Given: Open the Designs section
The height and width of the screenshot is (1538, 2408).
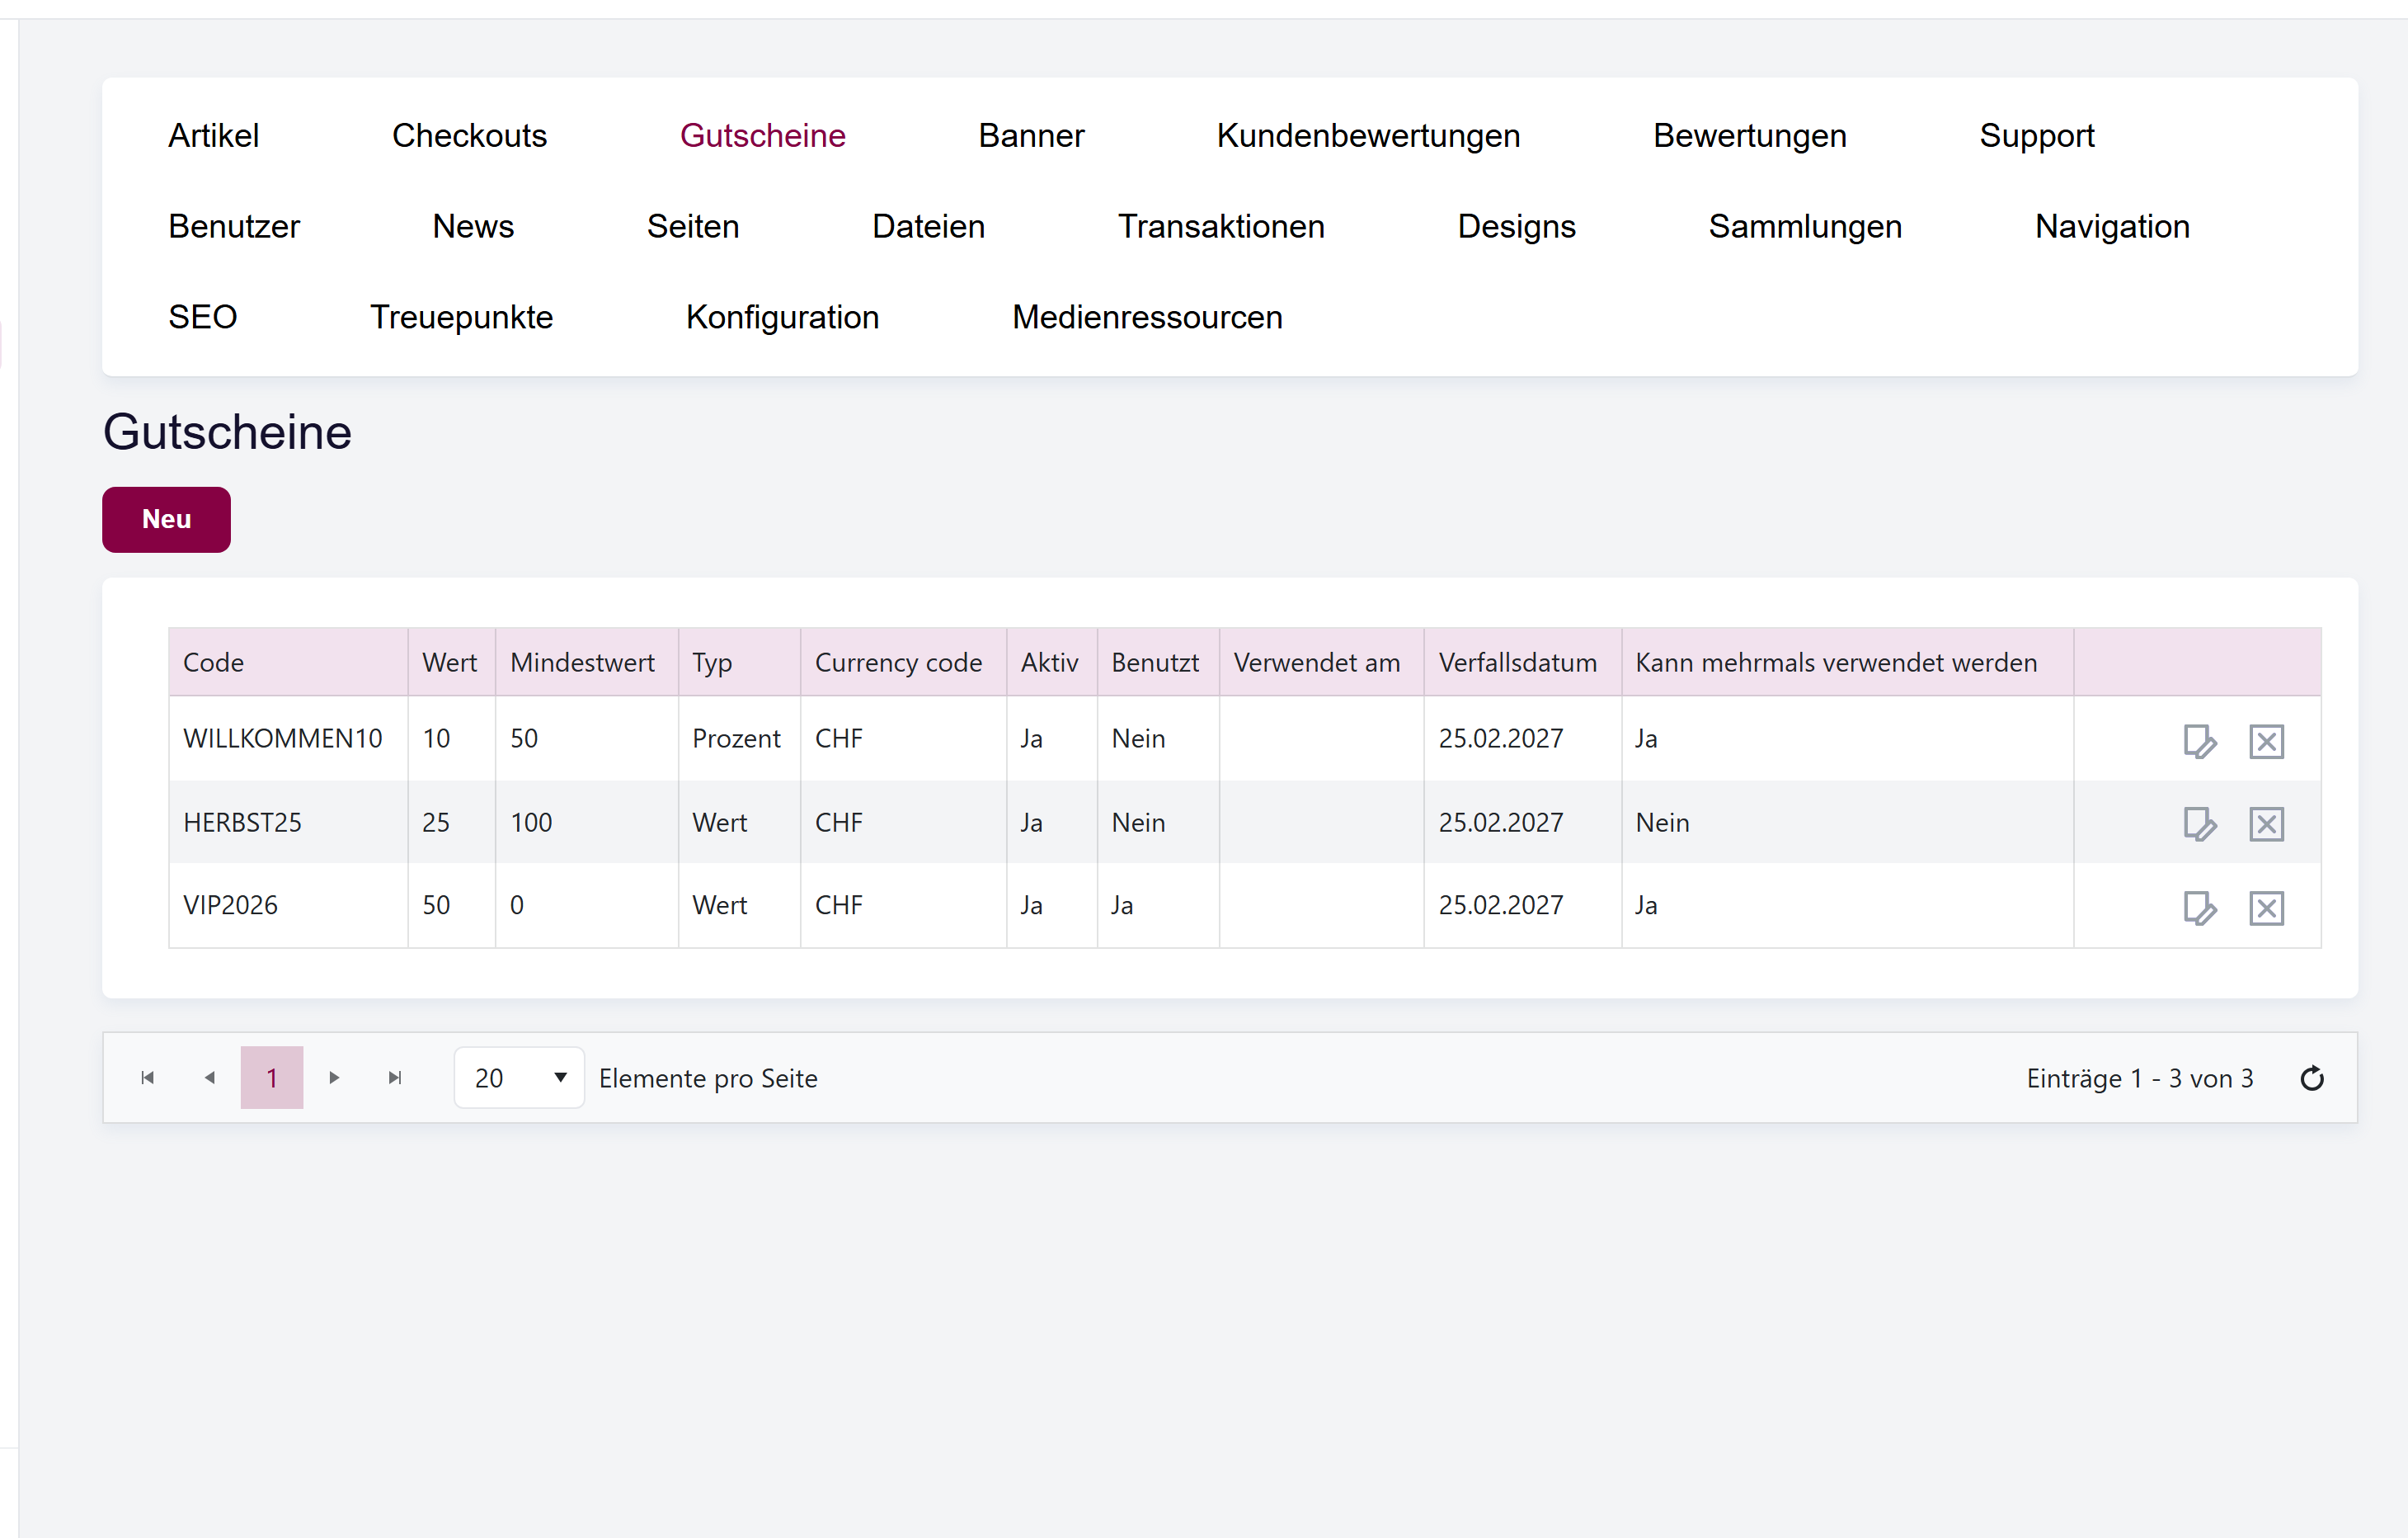Looking at the screenshot, I should pos(1516,226).
